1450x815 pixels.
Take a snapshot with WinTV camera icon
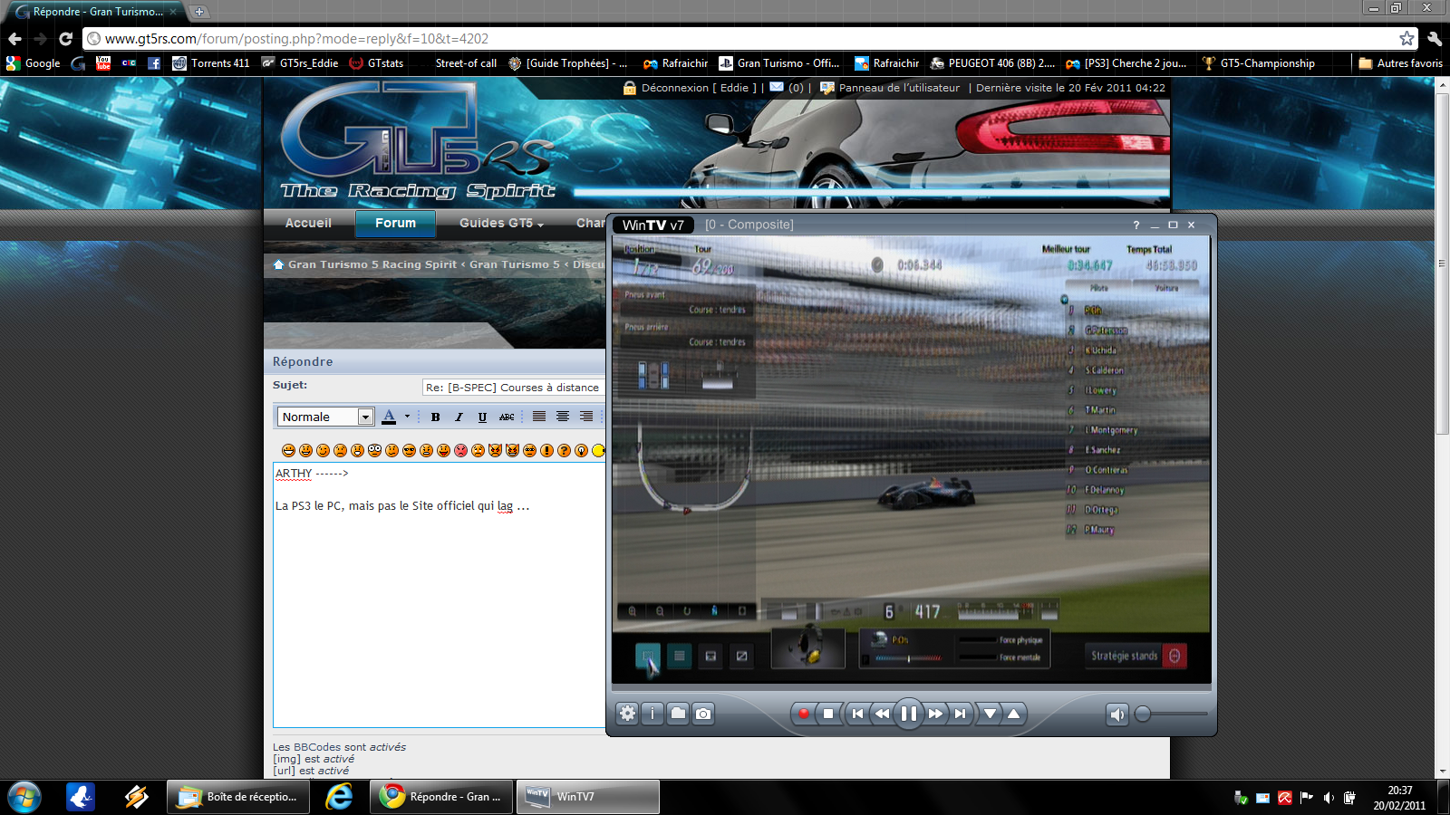pos(703,714)
